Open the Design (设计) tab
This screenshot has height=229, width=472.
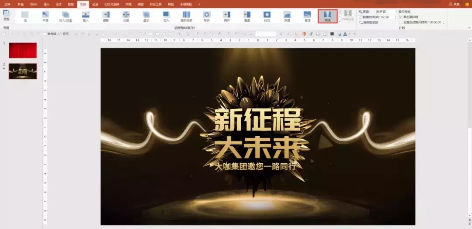[x=59, y=4]
